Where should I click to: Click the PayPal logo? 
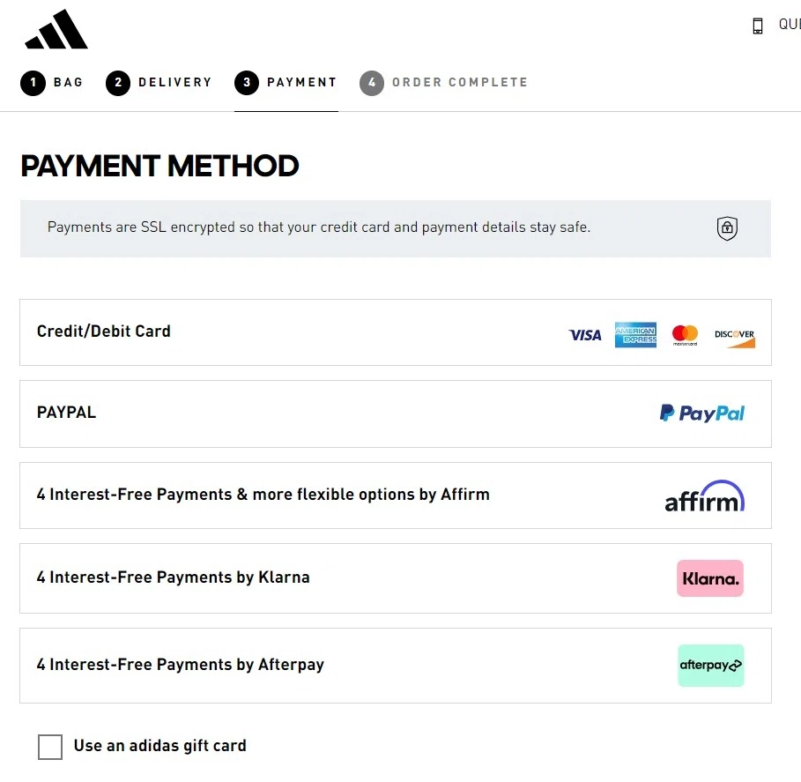(x=701, y=413)
